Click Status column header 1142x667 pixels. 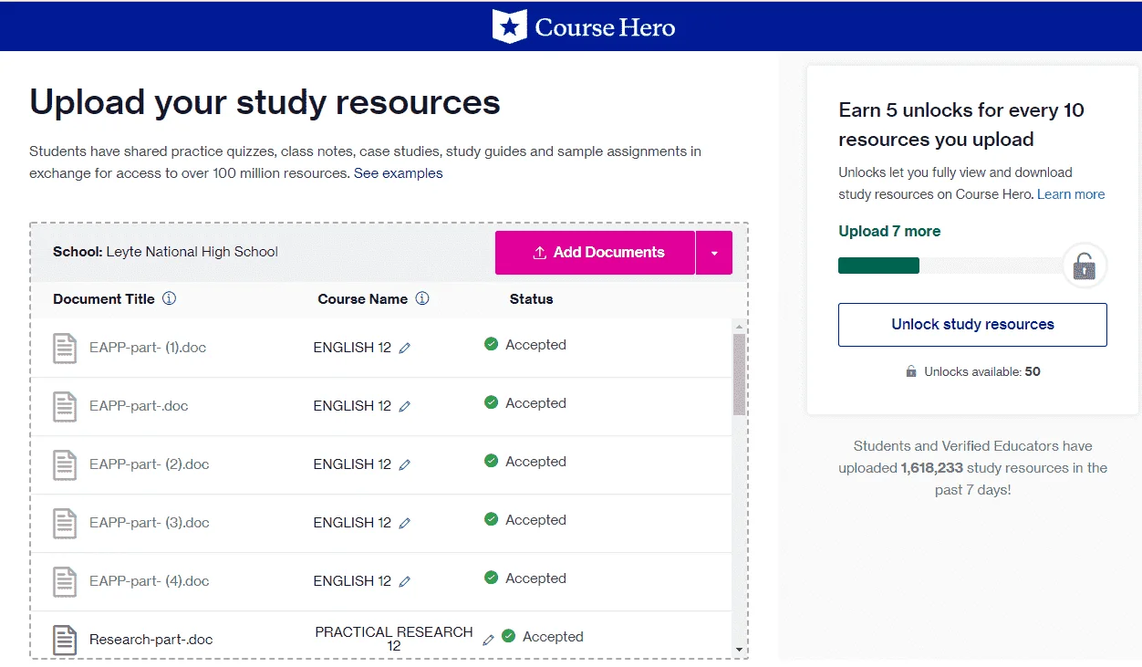click(x=532, y=298)
